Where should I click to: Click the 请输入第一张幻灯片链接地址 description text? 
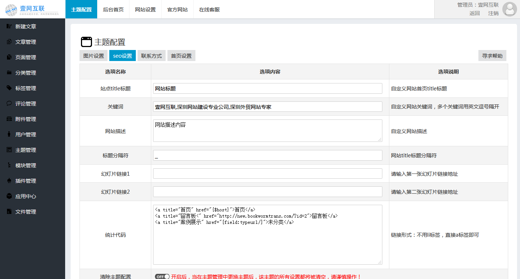coord(425,174)
